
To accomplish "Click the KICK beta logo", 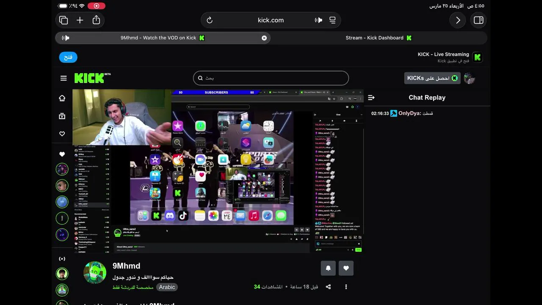I will 92,78.
